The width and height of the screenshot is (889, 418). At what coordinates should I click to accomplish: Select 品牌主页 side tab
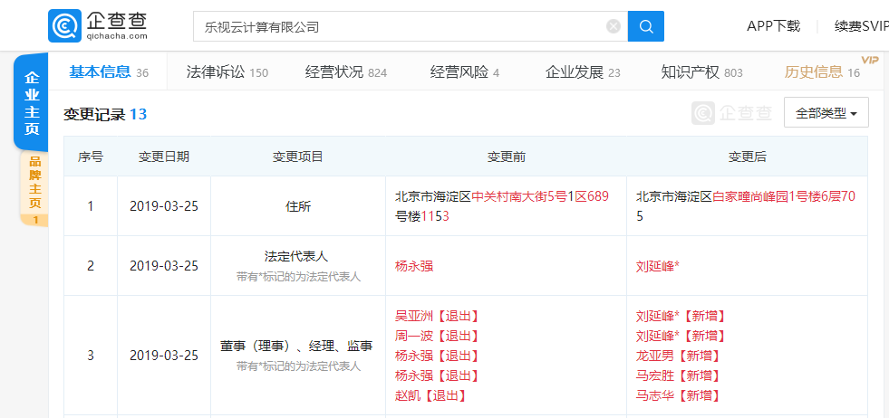[34, 188]
